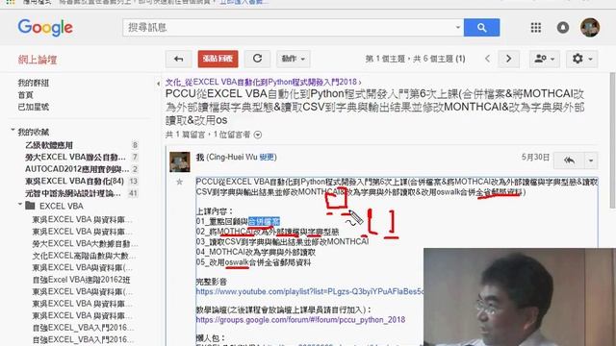This screenshot has width=616, height=346.
Task: Open 勞大EXCEL VBA辦公自動 favorite group
Action: pos(75,157)
